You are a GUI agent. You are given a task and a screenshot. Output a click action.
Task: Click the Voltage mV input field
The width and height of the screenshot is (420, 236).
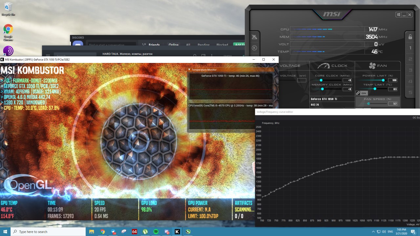coord(302,80)
